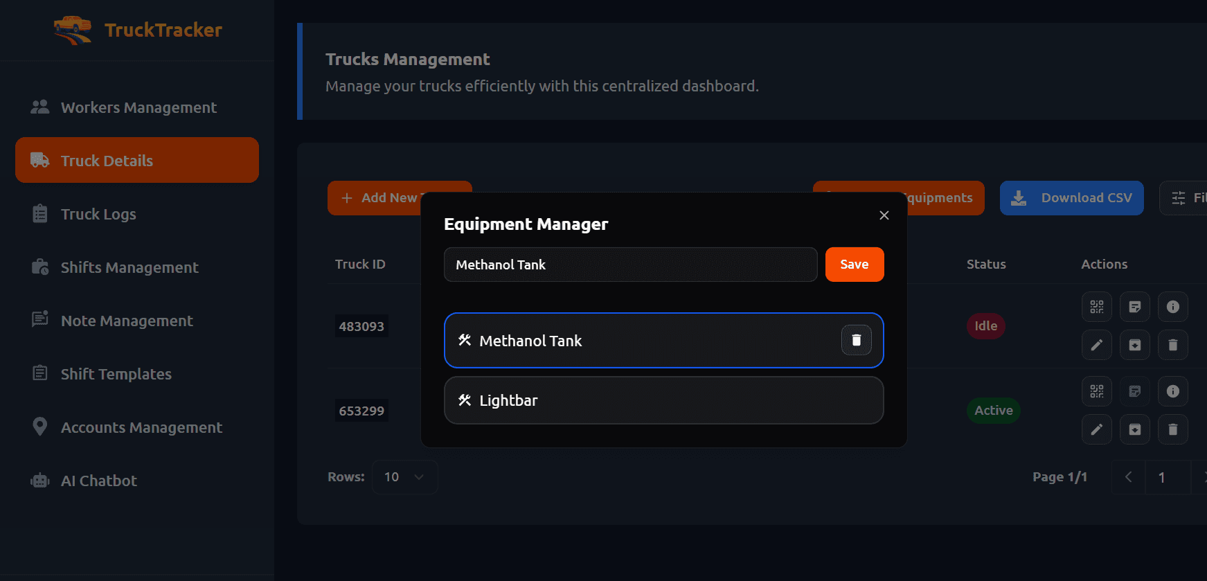Screen dimensions: 1207x581
Task: Open the AI Chatbot section
Action: 98,481
